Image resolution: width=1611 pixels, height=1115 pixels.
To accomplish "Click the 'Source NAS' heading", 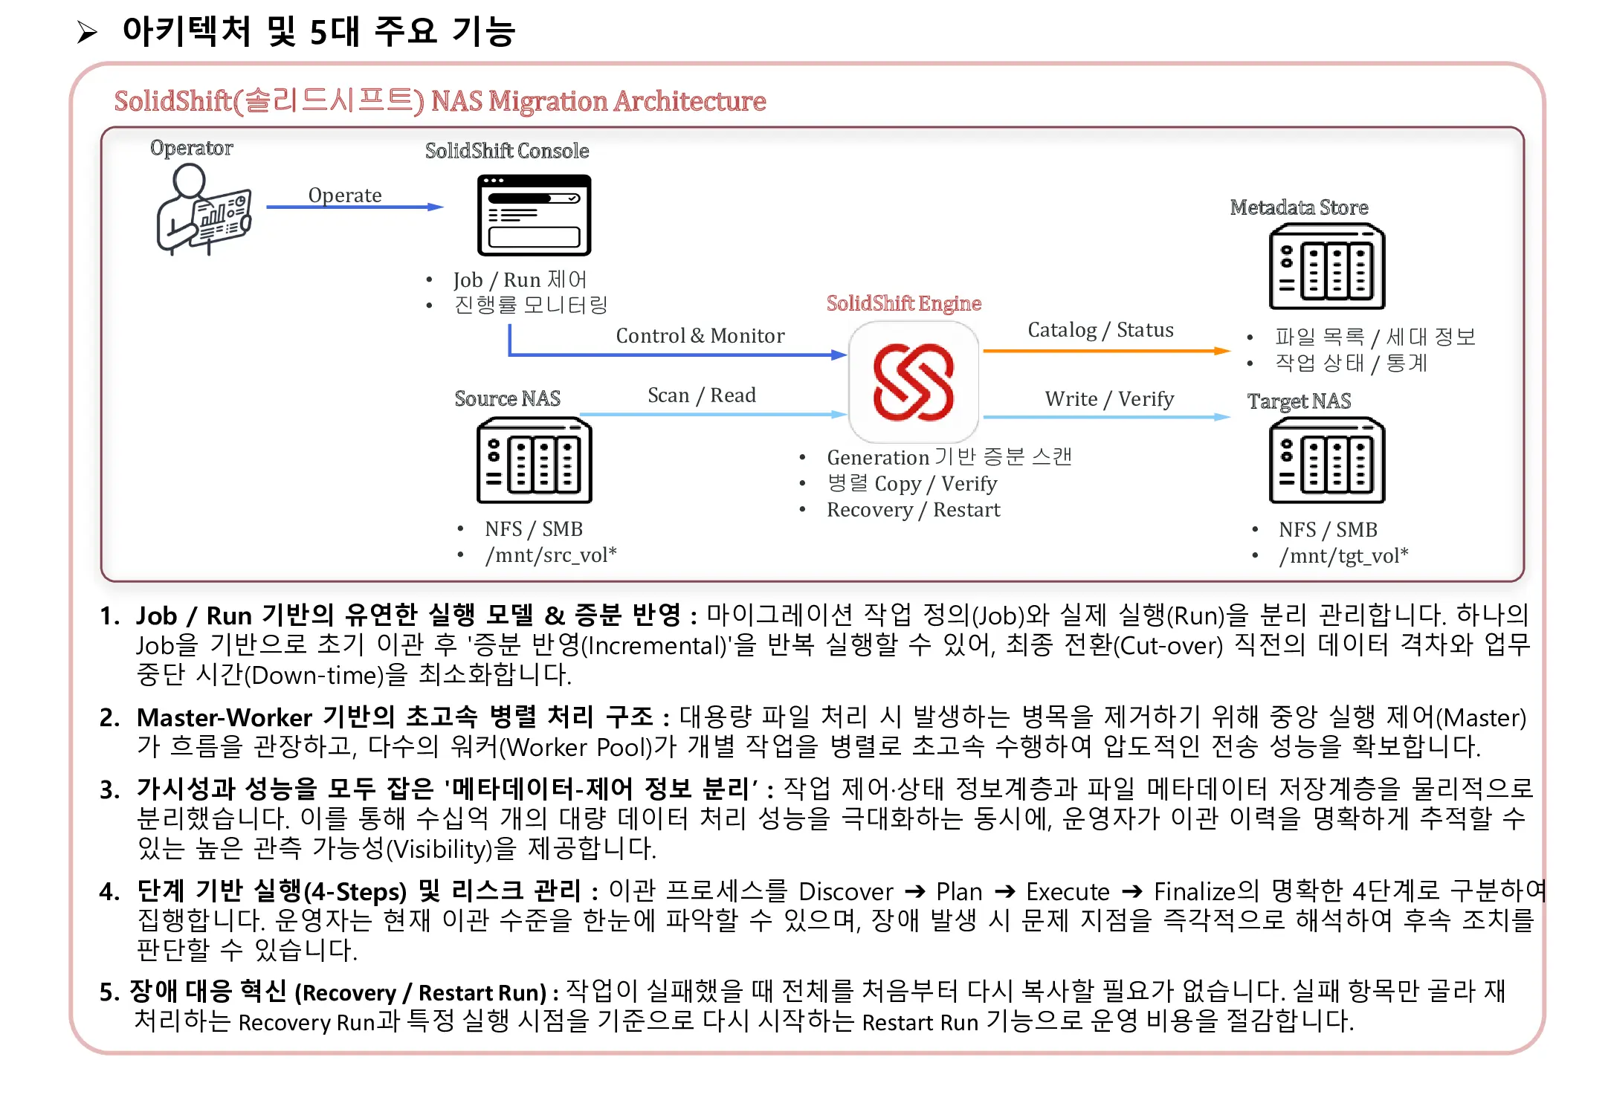I will click(x=507, y=398).
